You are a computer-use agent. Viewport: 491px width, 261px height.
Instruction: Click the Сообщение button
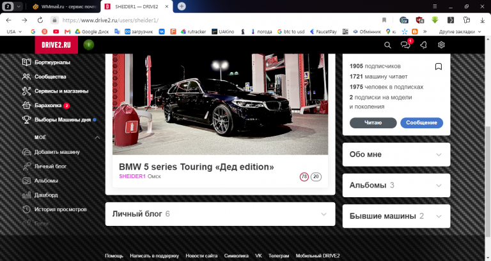point(421,123)
